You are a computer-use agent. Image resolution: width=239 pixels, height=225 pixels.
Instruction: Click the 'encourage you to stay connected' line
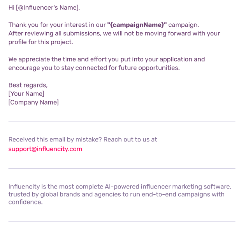pos(94,68)
